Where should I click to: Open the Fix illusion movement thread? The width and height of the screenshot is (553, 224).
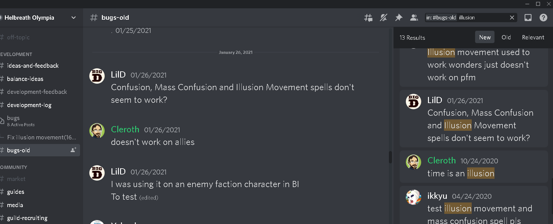click(x=42, y=137)
